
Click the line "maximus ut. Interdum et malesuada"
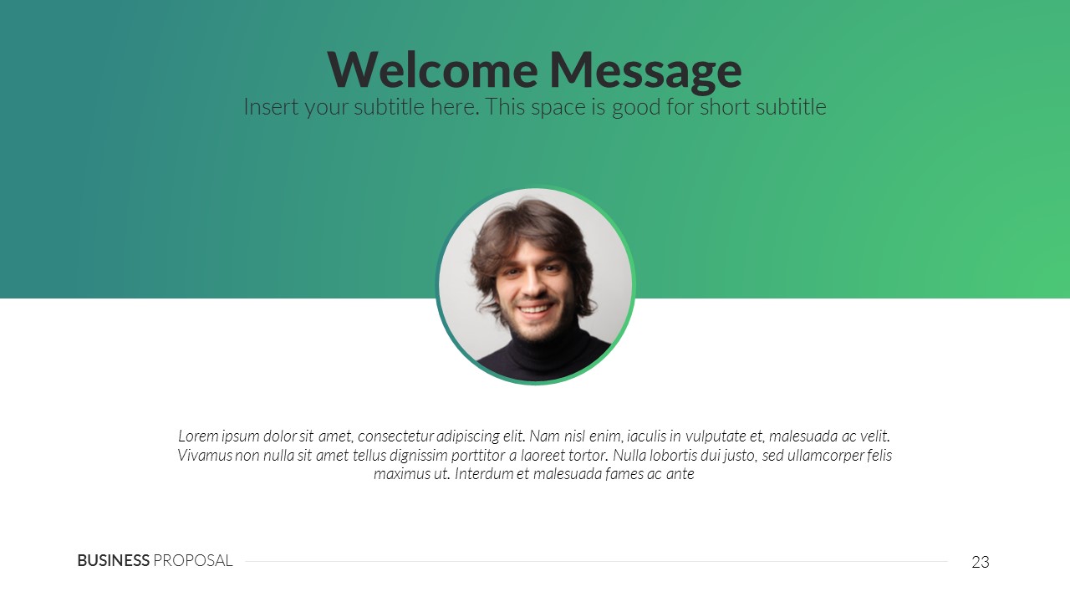point(534,474)
